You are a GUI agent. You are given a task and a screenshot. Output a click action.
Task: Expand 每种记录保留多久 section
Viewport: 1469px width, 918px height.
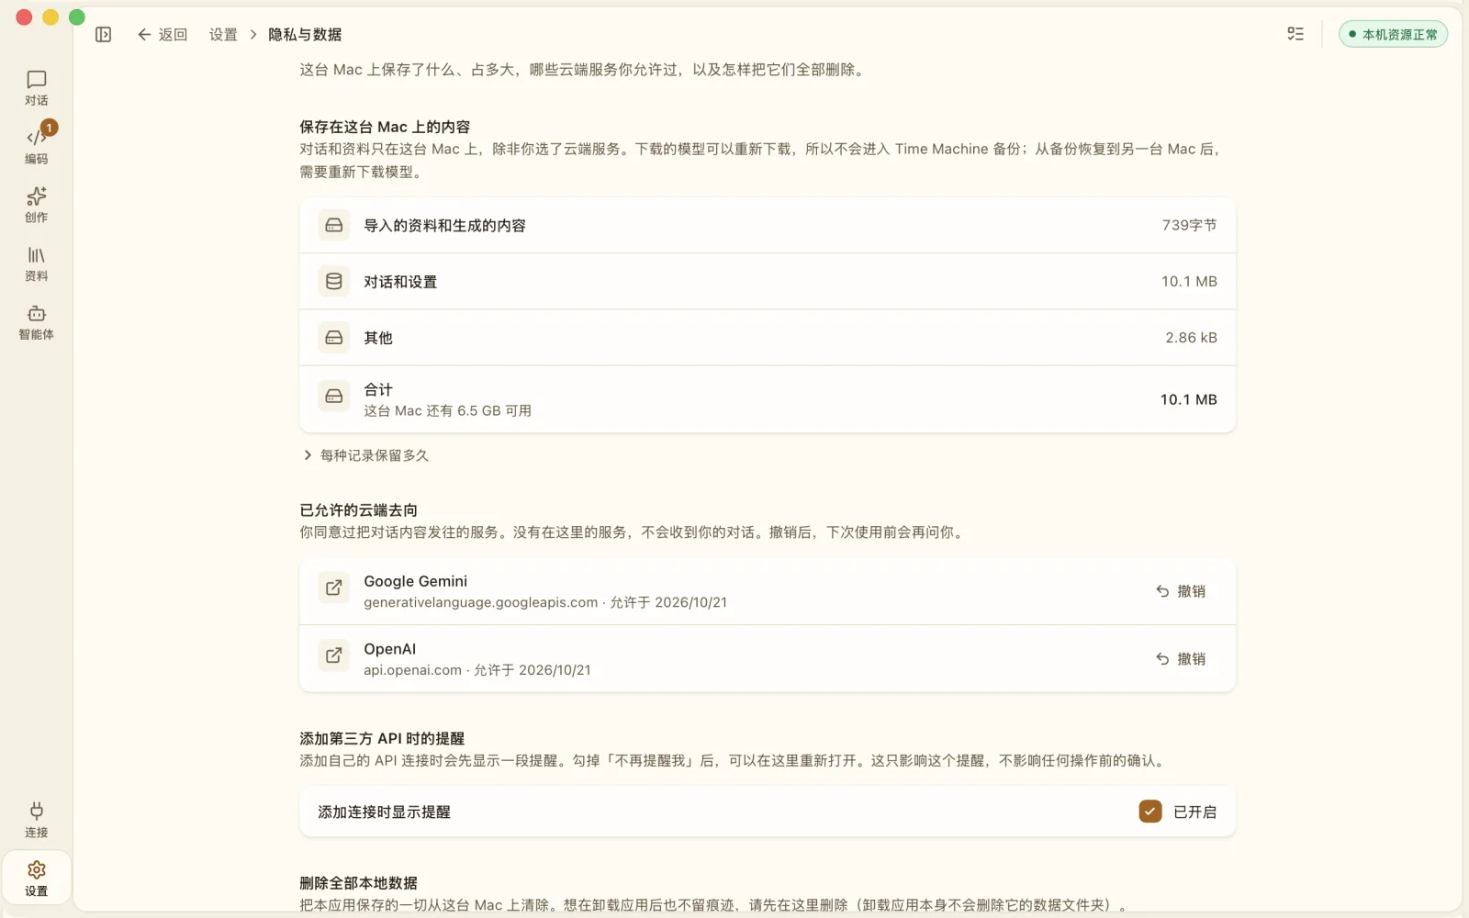click(365, 455)
